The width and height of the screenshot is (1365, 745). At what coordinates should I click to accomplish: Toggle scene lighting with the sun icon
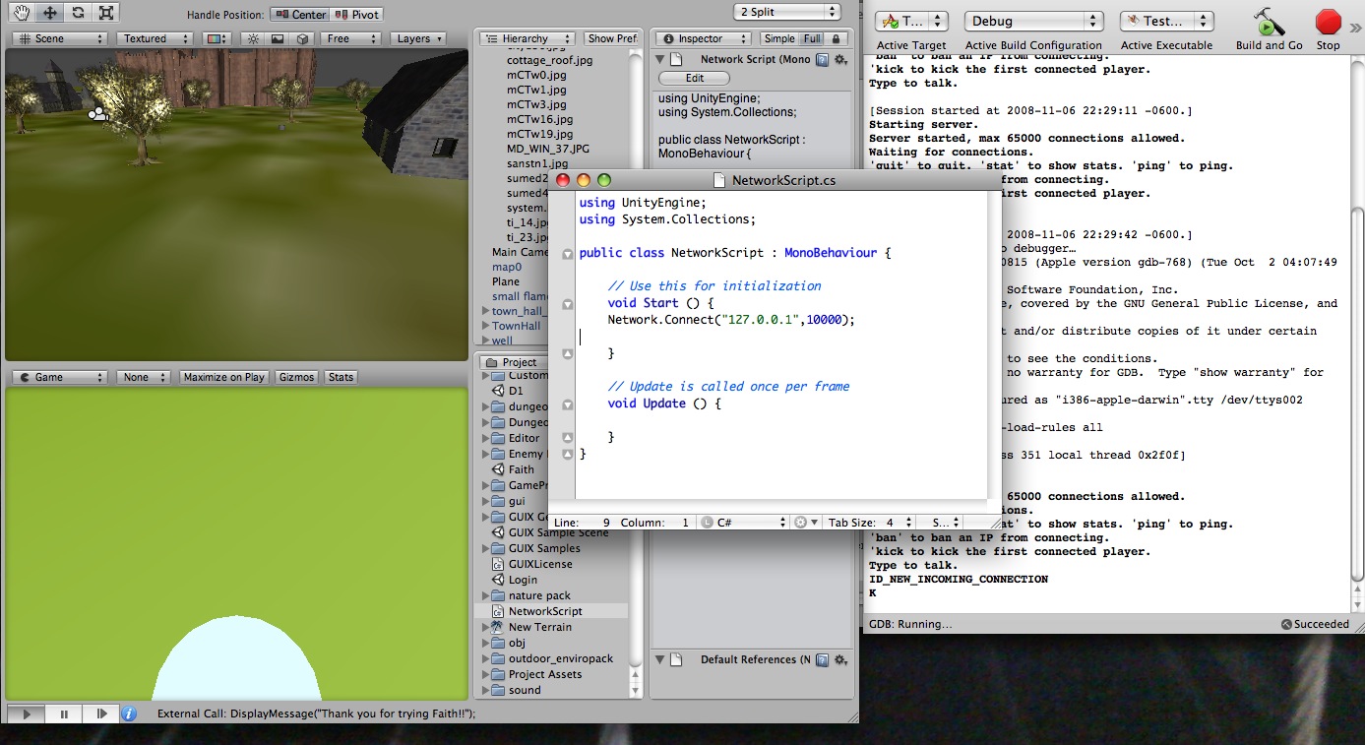pyautogui.click(x=254, y=36)
